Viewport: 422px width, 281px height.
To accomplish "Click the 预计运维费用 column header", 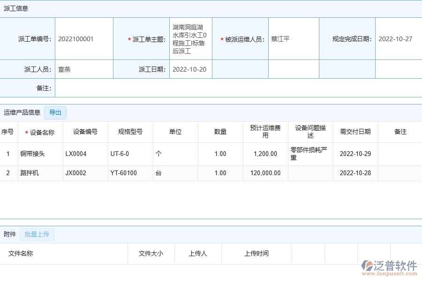I will [265, 132].
